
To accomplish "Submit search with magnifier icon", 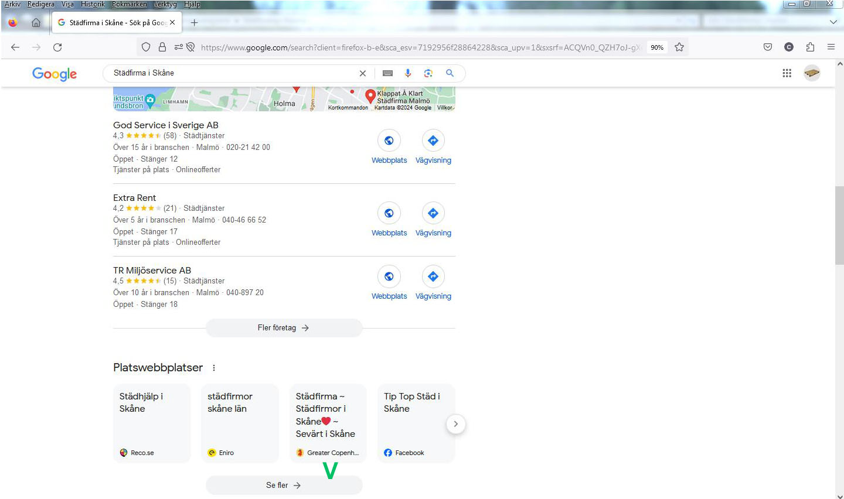I will (x=450, y=73).
